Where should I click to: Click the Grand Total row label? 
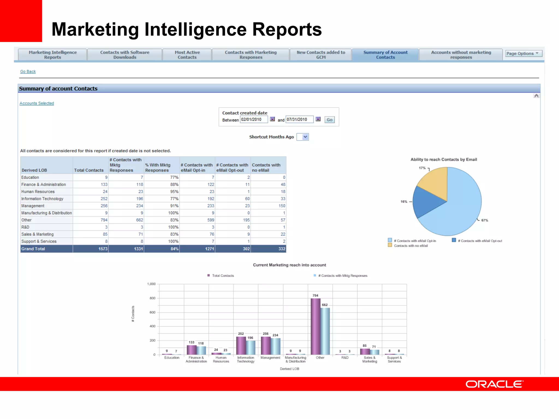(x=33, y=249)
